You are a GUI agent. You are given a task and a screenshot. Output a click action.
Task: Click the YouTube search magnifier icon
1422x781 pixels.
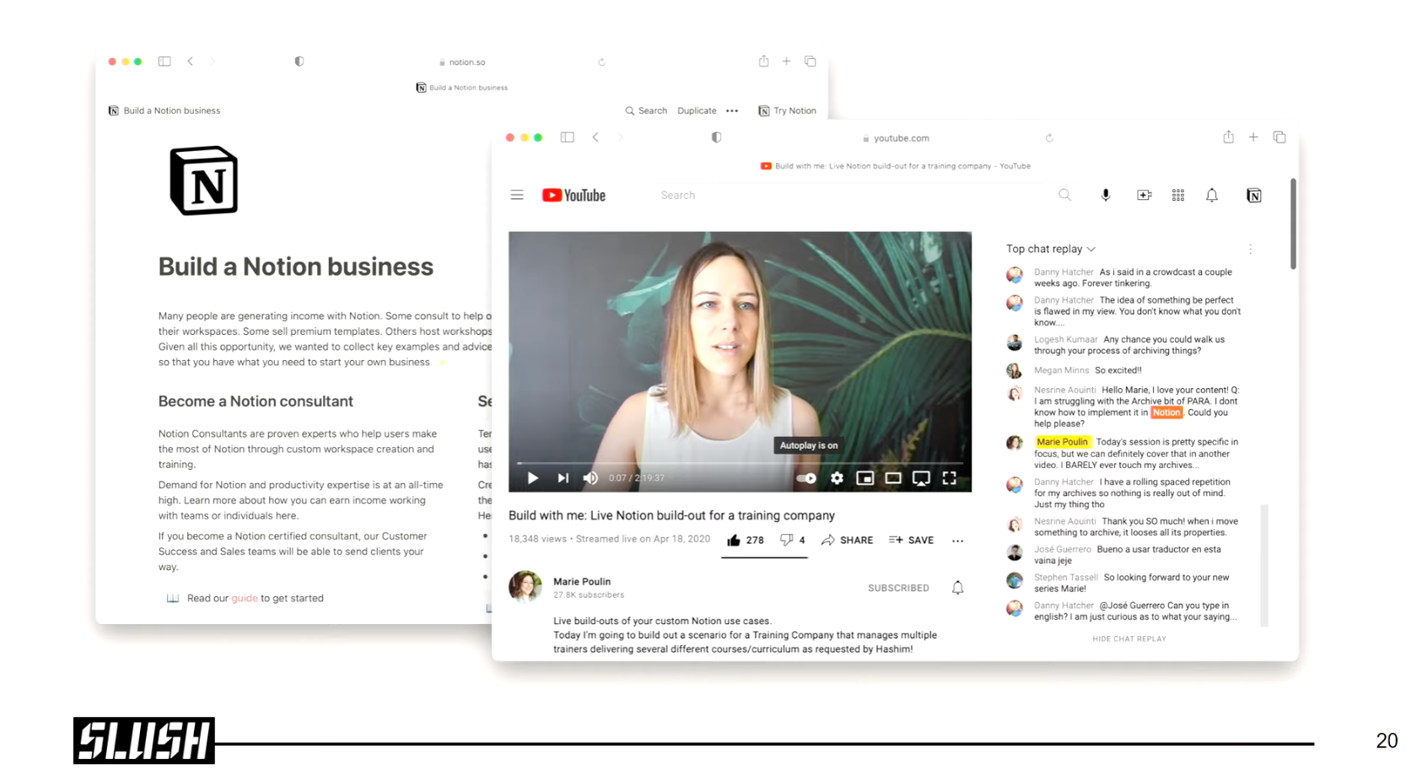[x=1064, y=195]
